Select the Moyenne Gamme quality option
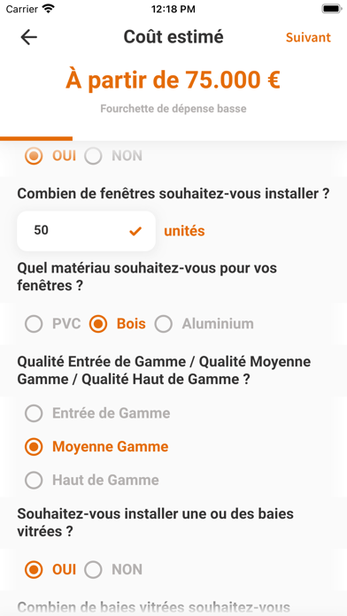 tap(96, 447)
